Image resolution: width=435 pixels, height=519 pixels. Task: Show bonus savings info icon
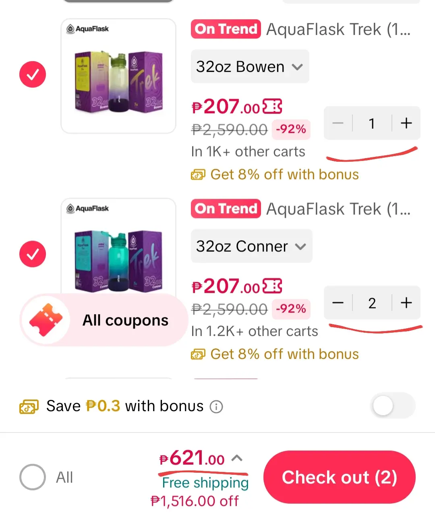click(x=216, y=407)
